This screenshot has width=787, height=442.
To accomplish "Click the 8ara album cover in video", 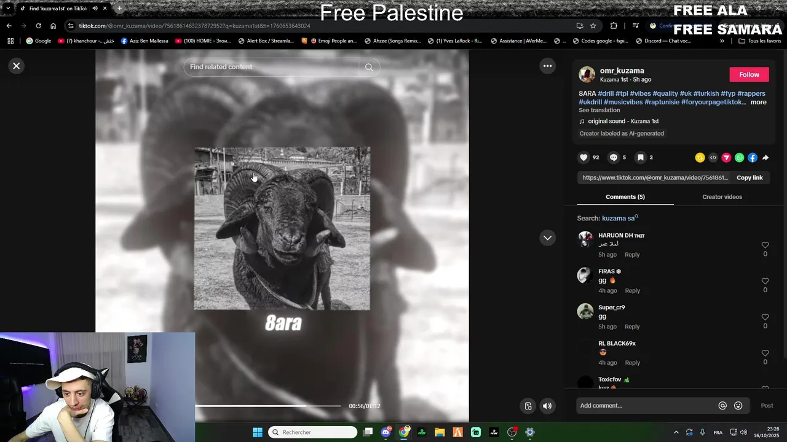I will tap(282, 228).
